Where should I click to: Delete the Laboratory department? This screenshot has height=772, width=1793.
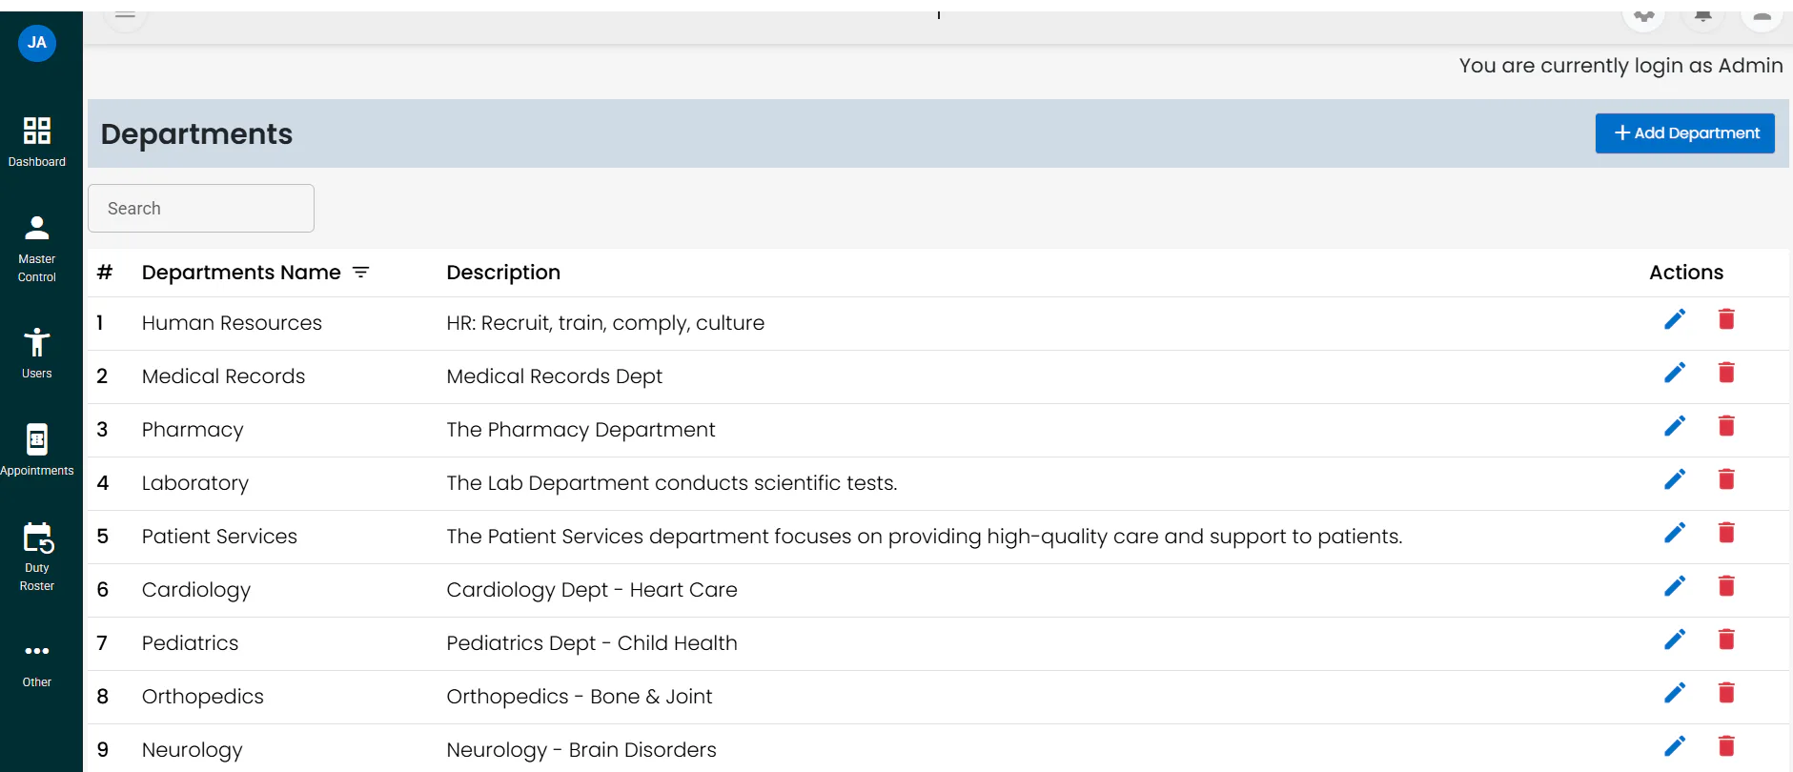(1726, 479)
